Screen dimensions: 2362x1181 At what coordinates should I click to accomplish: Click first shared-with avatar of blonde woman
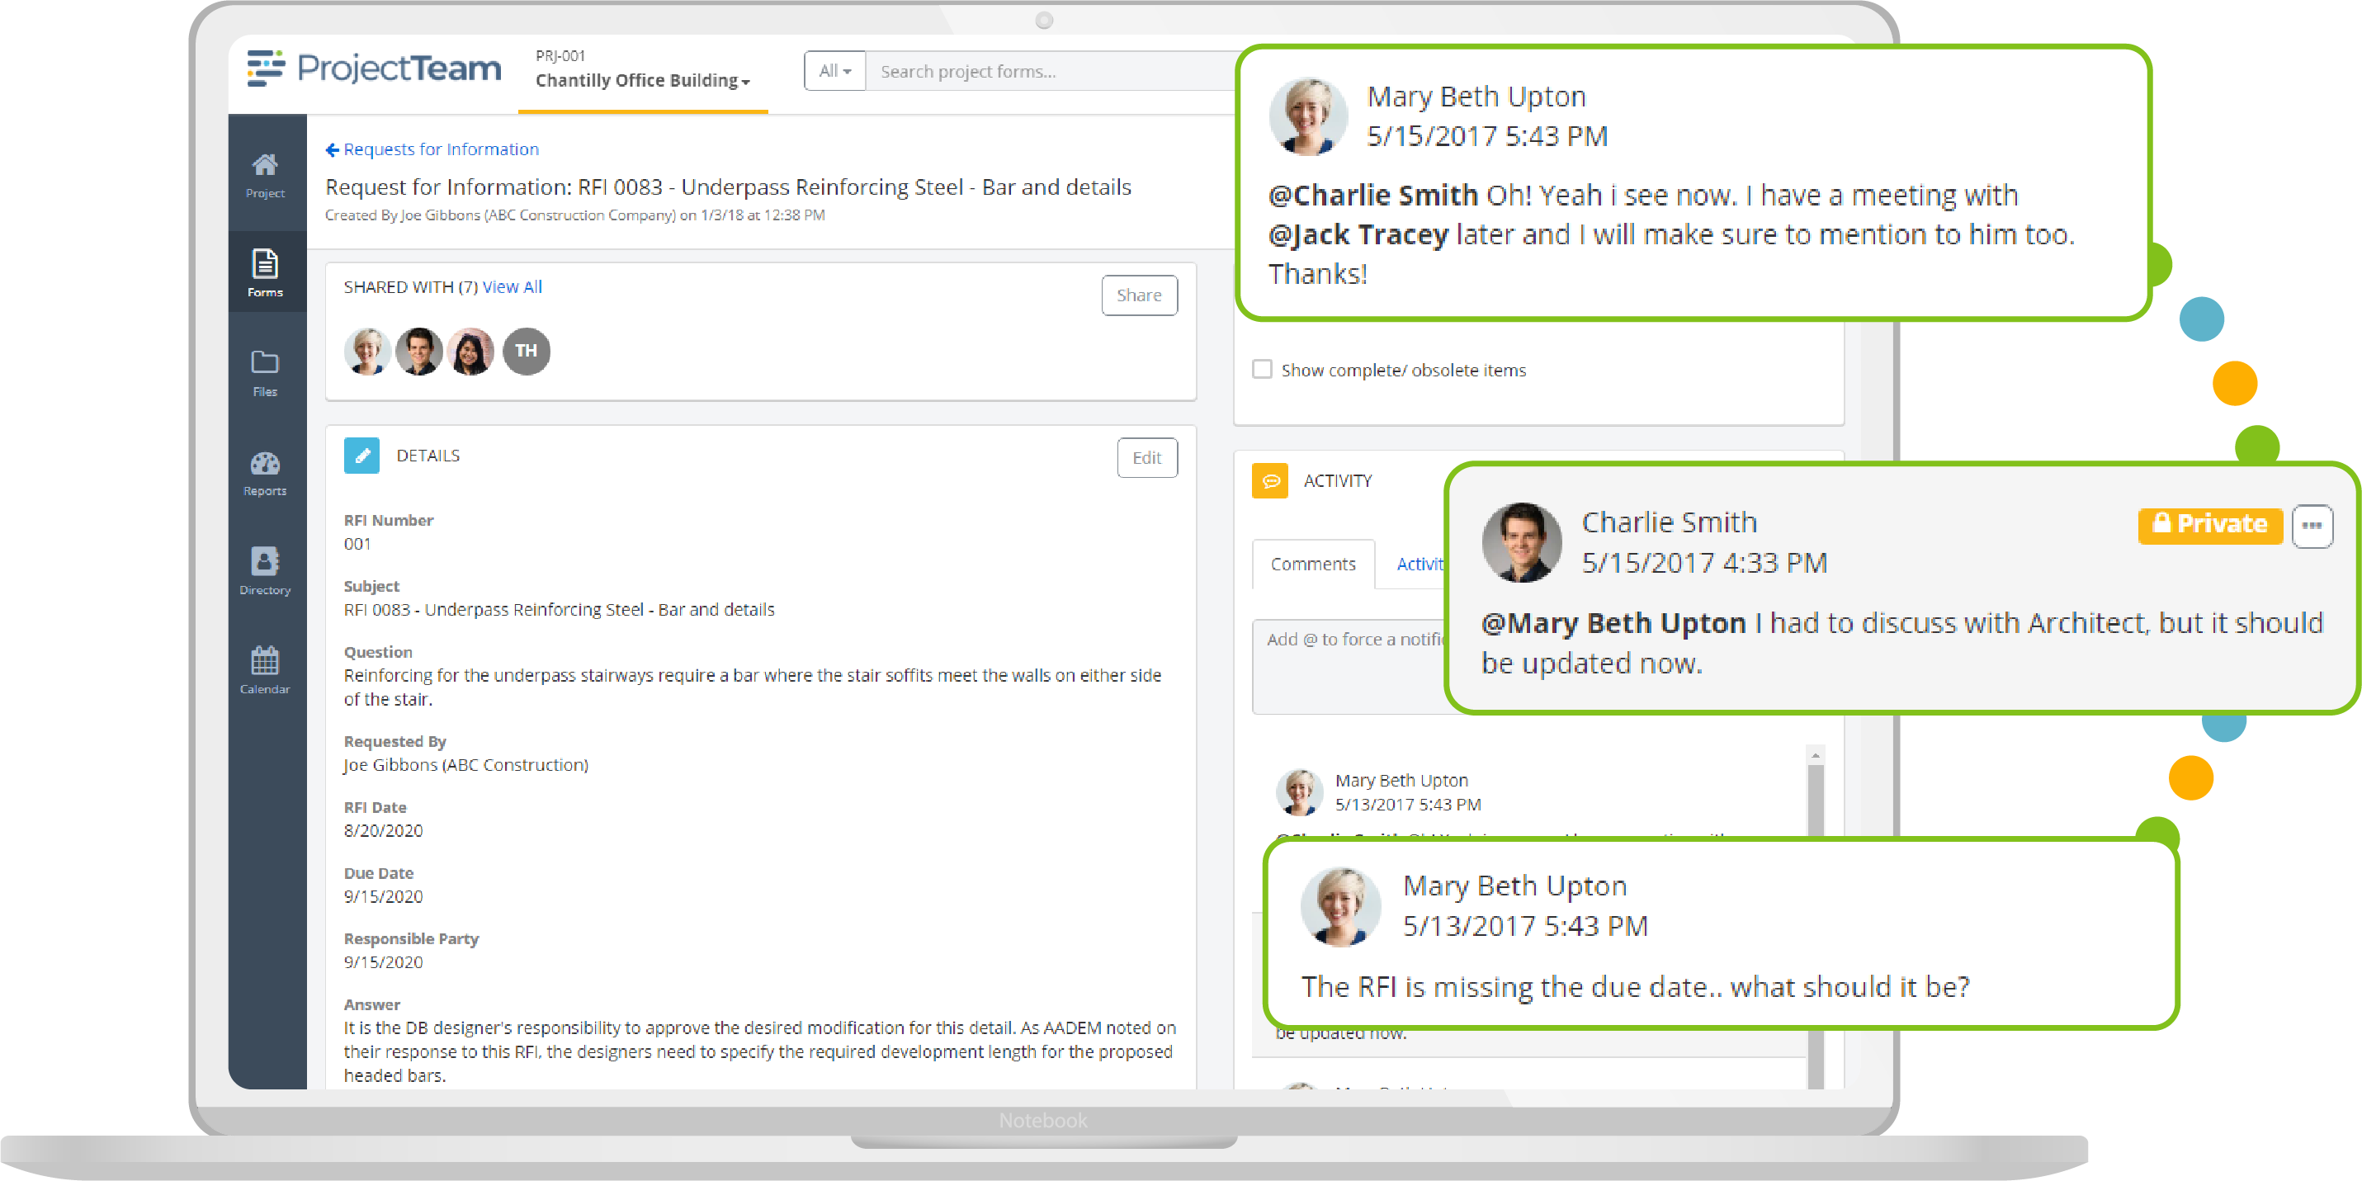(368, 352)
